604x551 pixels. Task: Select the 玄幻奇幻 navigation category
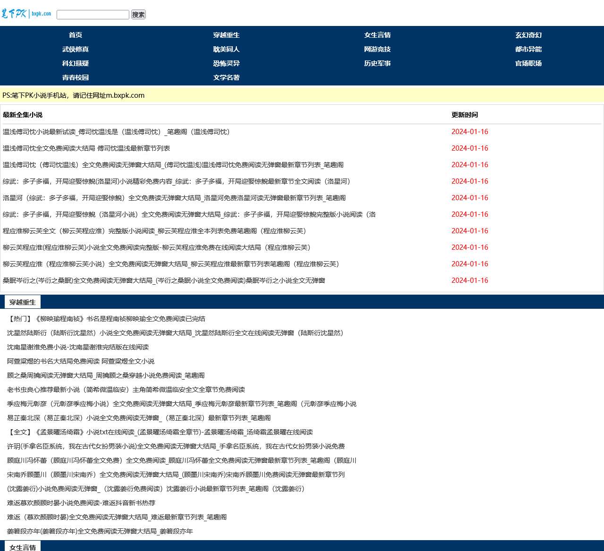[528, 35]
